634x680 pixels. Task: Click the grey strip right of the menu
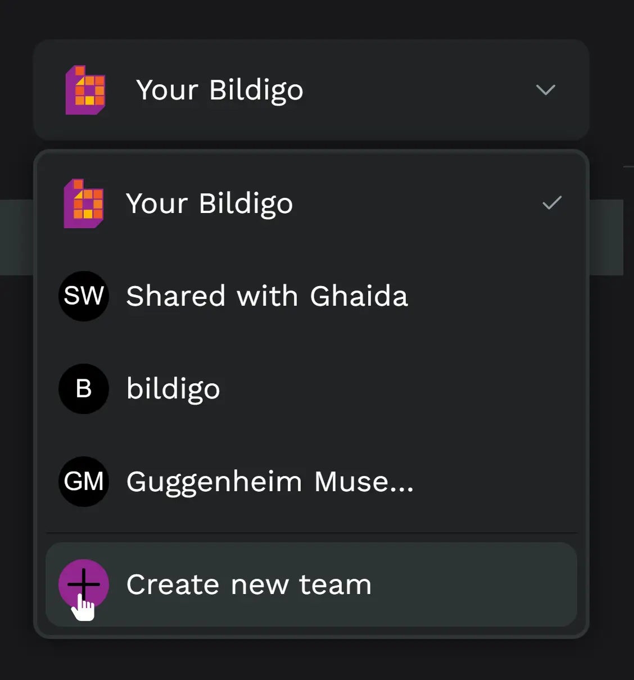[x=606, y=237]
